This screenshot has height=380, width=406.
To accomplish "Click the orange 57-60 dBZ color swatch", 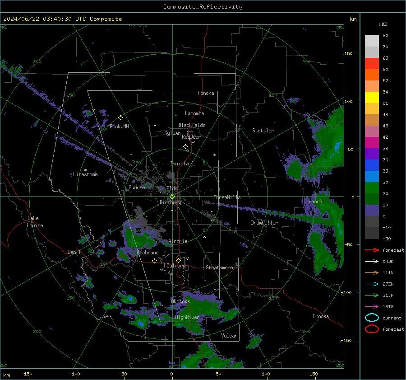I will (372, 75).
